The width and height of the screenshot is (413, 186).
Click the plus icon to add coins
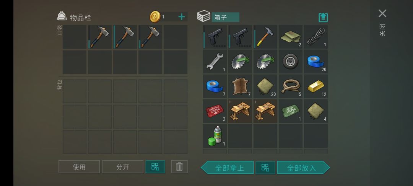point(182,17)
